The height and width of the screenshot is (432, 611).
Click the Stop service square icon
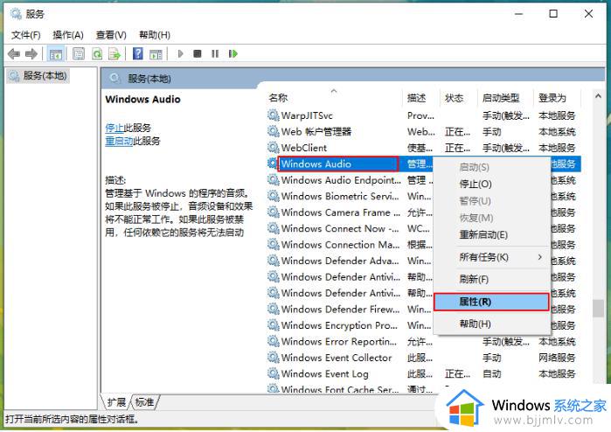pyautogui.click(x=198, y=54)
